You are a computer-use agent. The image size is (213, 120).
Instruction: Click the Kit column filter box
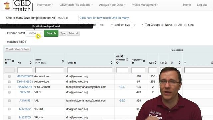25,70
